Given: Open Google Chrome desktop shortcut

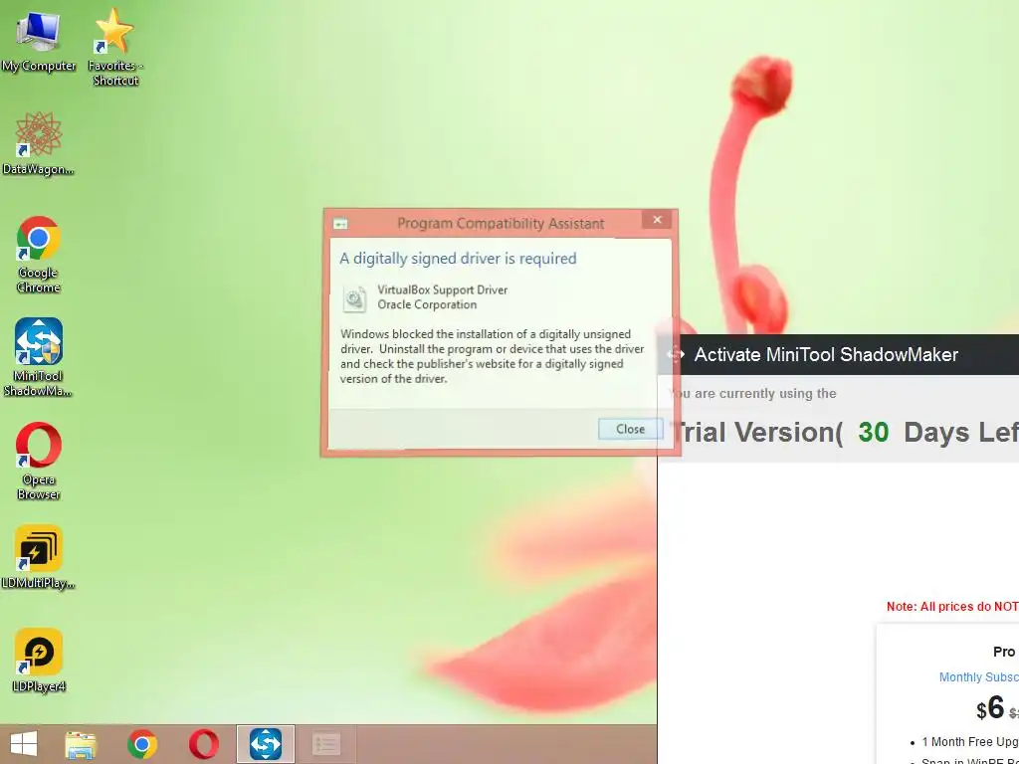Looking at the screenshot, I should coord(39,255).
